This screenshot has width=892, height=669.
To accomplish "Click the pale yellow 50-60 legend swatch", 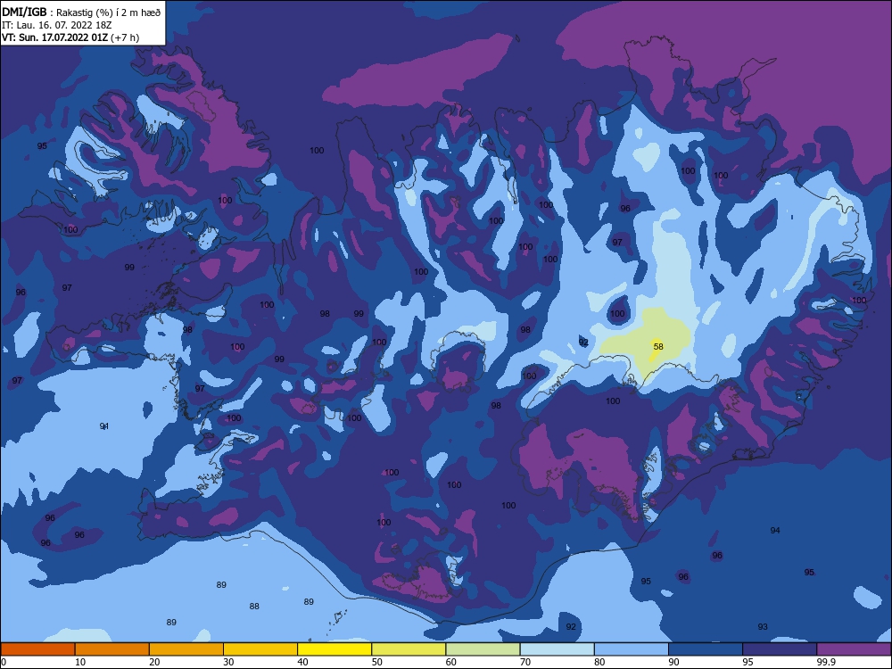I will pos(409,649).
